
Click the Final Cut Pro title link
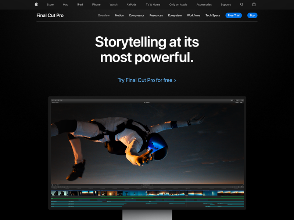(x=50, y=15)
